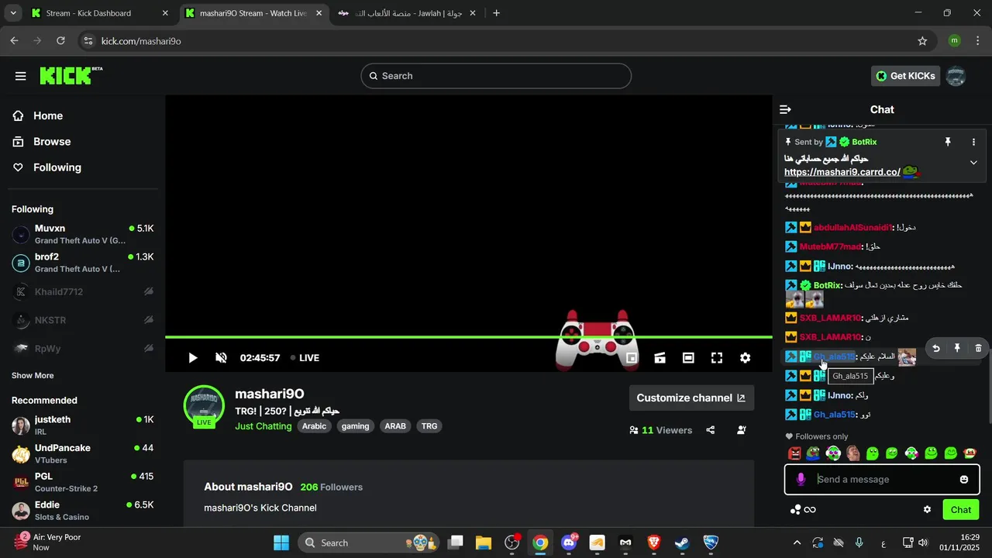
Task: Click the purple microphone chat icon
Action: coord(801,480)
